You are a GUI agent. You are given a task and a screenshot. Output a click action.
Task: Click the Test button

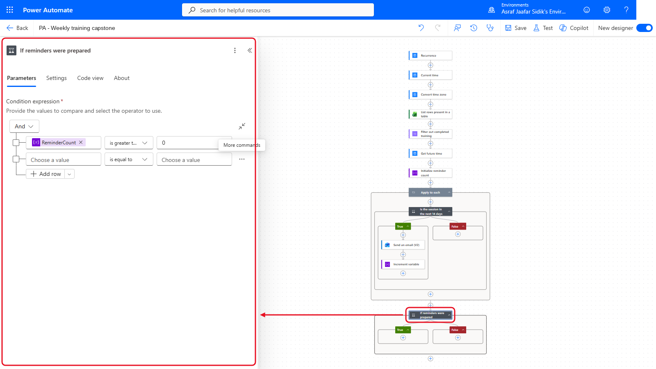543,28
